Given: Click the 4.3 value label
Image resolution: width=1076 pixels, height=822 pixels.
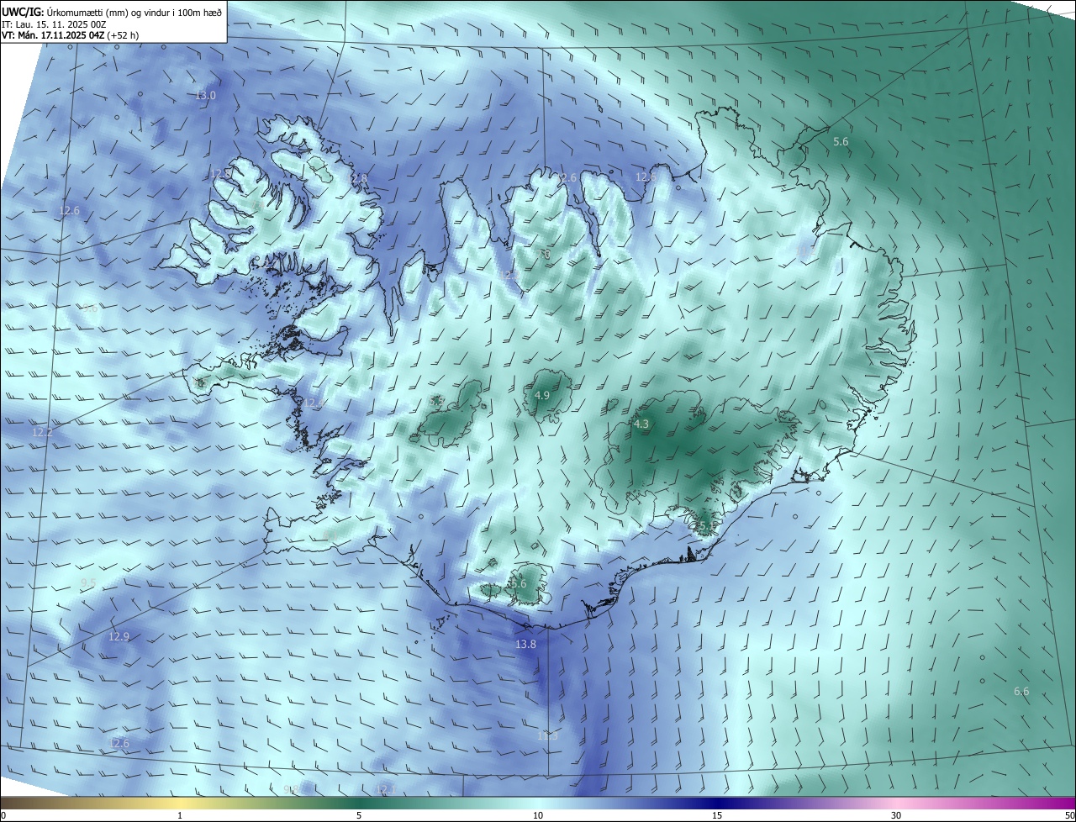Looking at the screenshot, I should pyautogui.click(x=641, y=424).
